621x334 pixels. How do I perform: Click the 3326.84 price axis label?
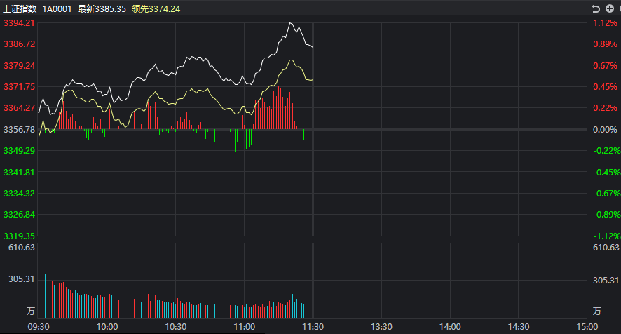[20, 215]
